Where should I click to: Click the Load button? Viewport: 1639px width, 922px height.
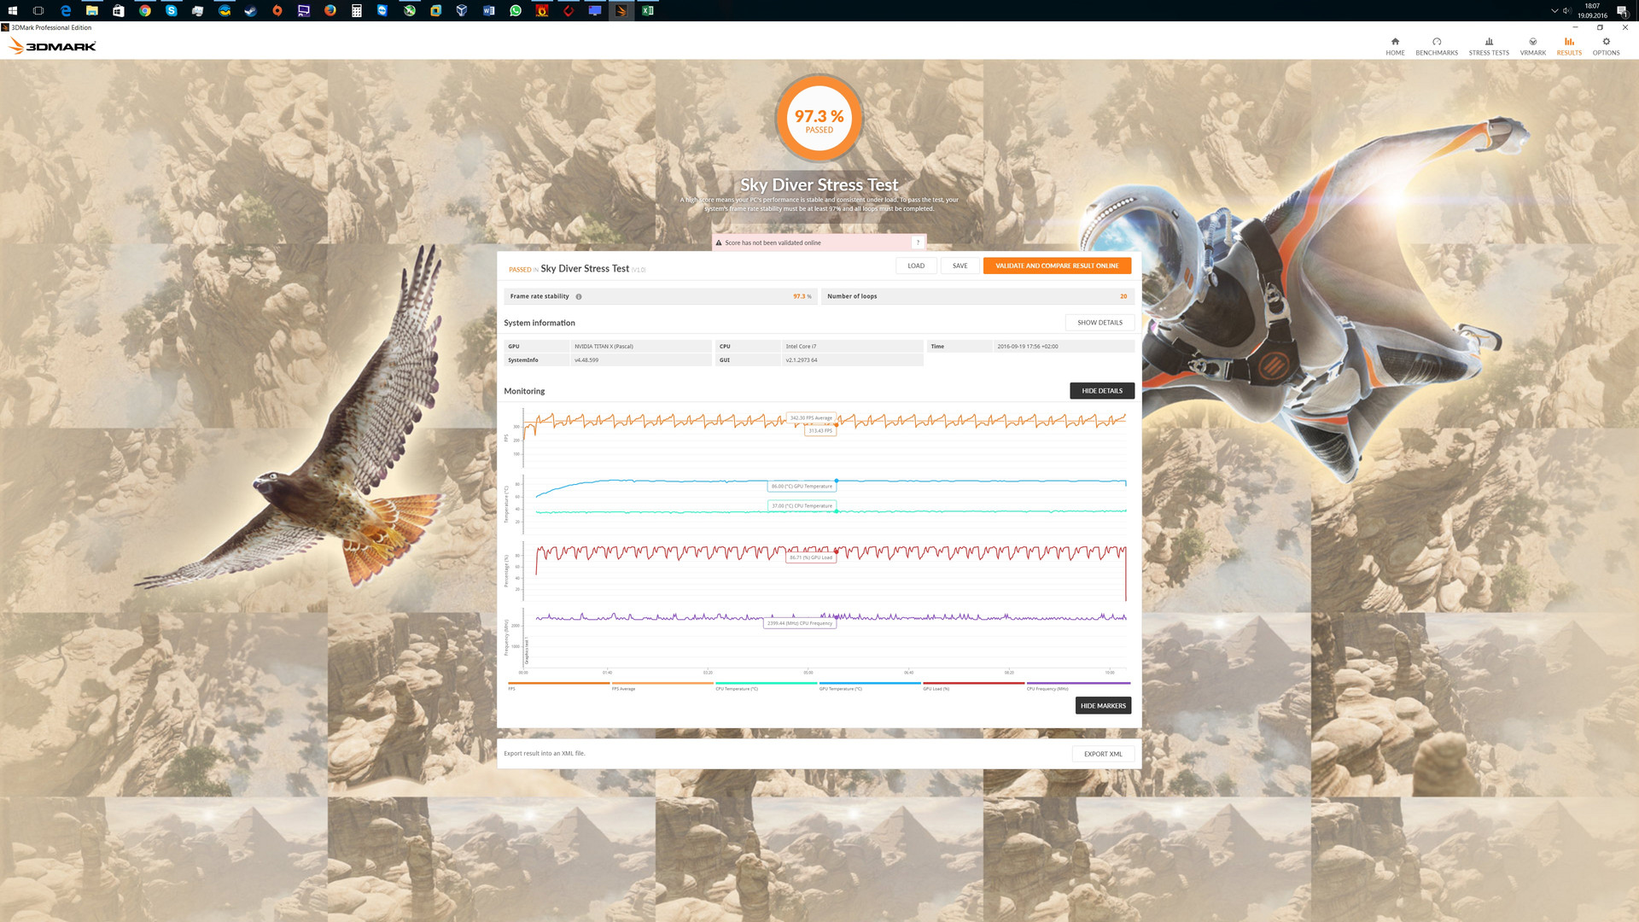click(x=916, y=266)
